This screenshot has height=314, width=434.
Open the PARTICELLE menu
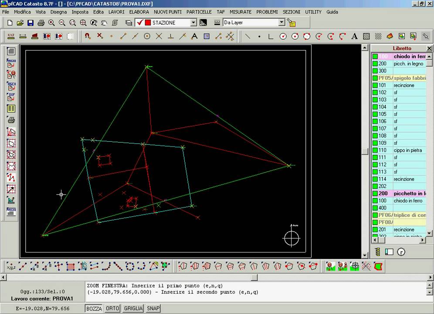(x=199, y=12)
